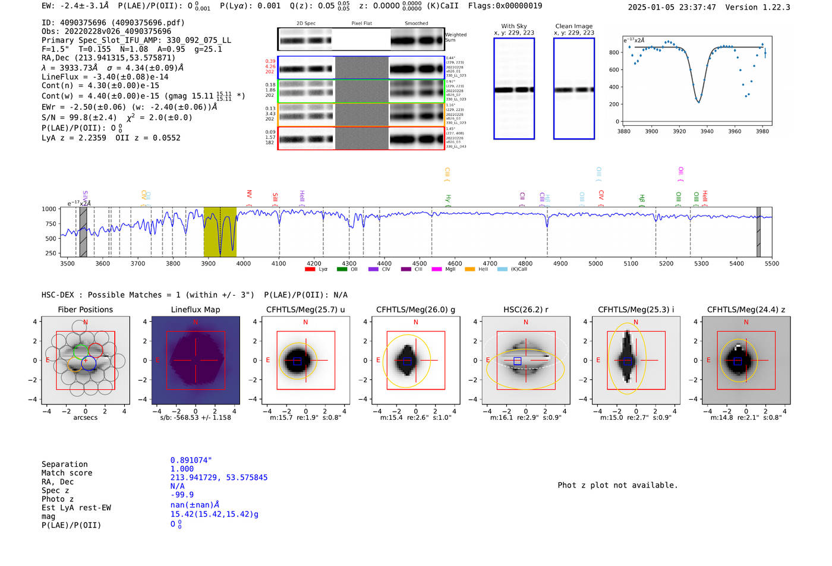
Task: Click the red Lyα legend swatch
Action: click(x=310, y=269)
